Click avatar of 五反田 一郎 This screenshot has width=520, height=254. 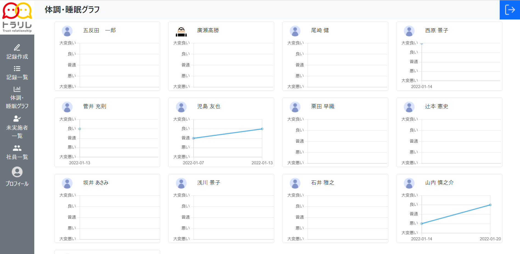coord(67,31)
